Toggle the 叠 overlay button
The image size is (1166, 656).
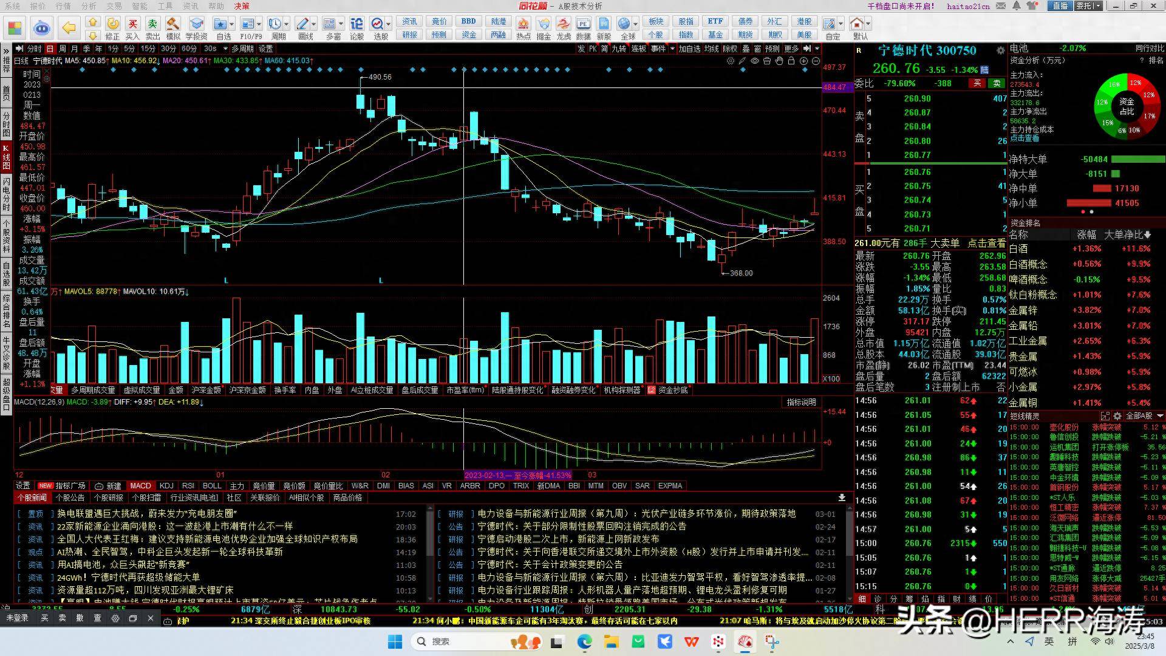coord(746,49)
